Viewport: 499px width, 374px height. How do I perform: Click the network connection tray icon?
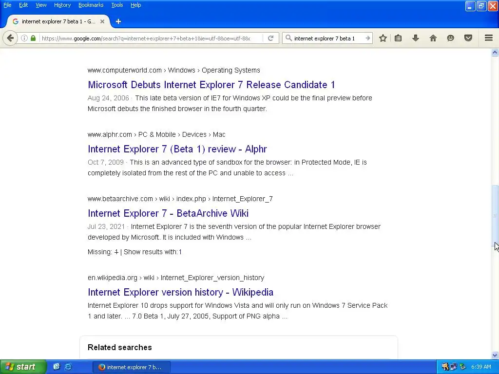click(x=454, y=367)
